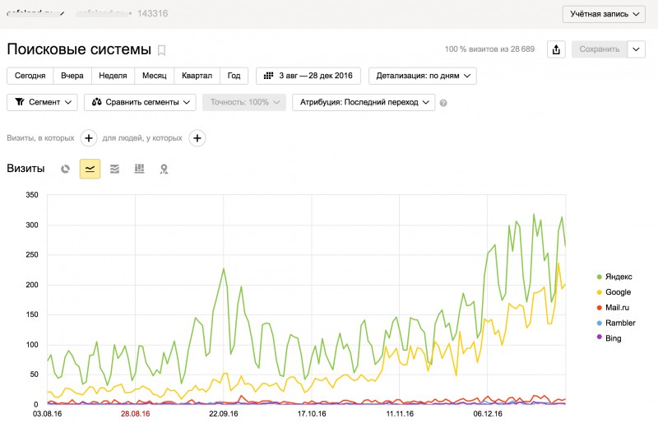
Task: Switch to the line chart view icon
Action: pyautogui.click(x=90, y=169)
